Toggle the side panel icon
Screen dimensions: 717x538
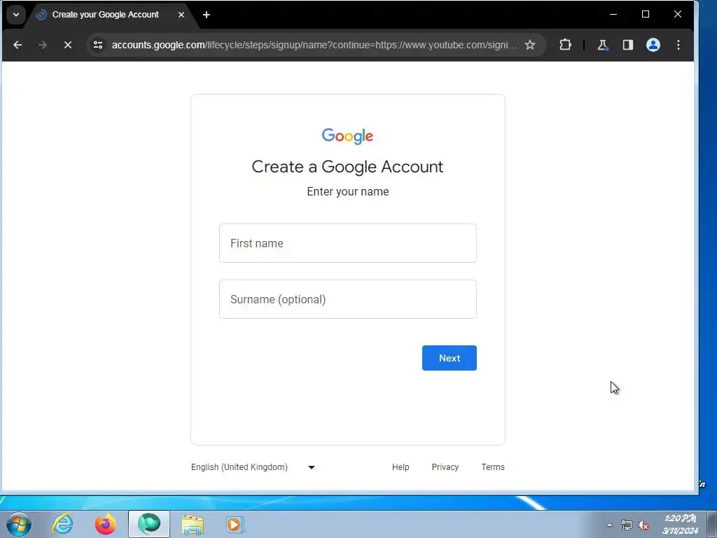pos(628,45)
